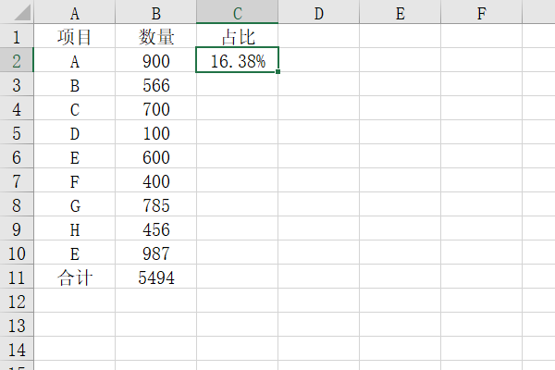Select item cell G in row 8
Screen dimensions: 555x370
tap(74, 204)
